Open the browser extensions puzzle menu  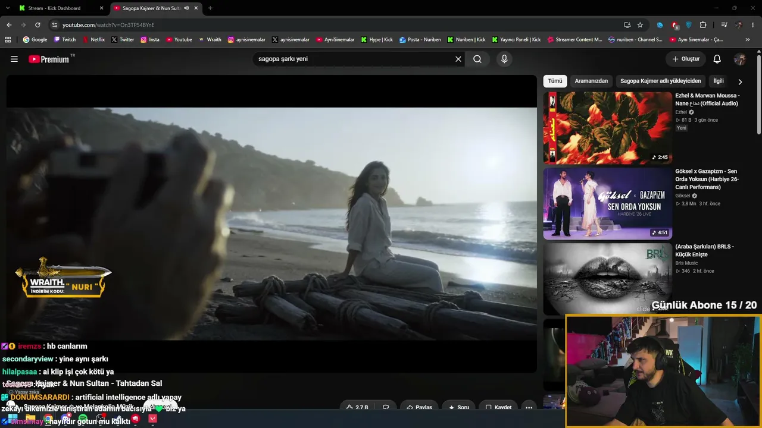(703, 25)
